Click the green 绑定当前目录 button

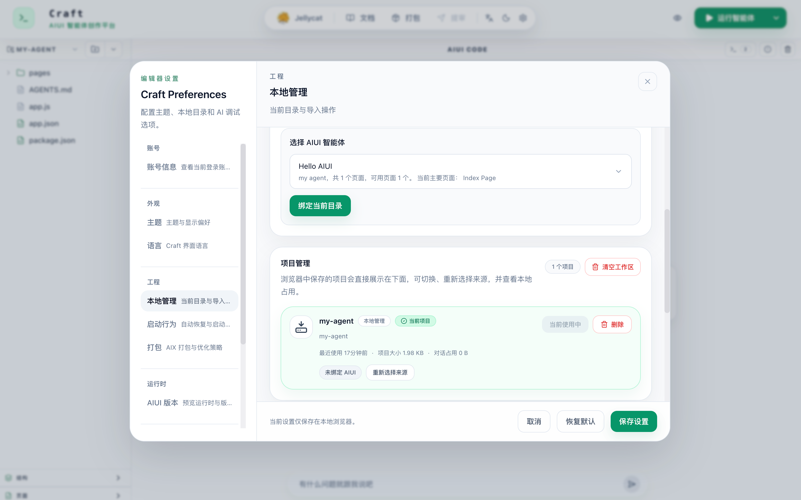[320, 206]
